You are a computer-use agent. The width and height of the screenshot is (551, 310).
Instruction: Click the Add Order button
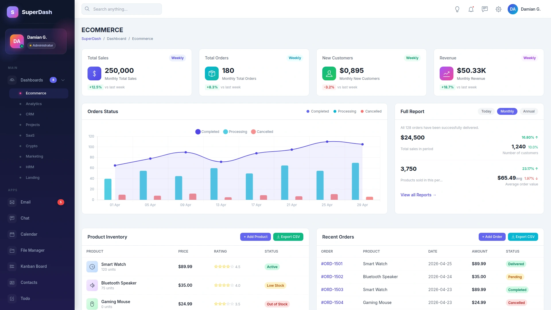click(492, 237)
